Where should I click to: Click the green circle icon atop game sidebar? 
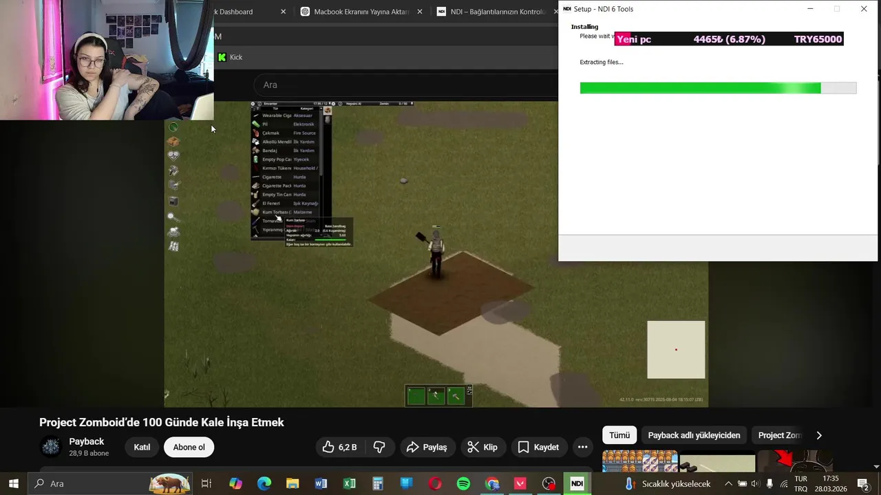pos(173,127)
